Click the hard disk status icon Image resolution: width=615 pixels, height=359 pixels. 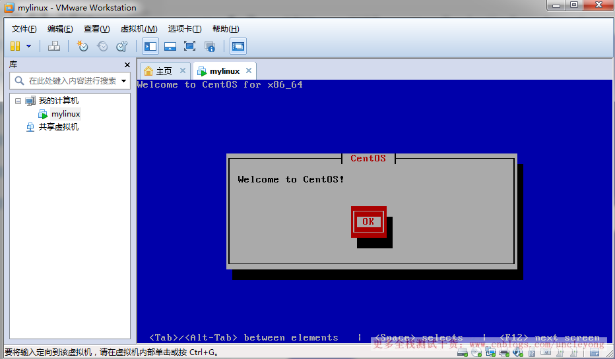pyautogui.click(x=463, y=352)
